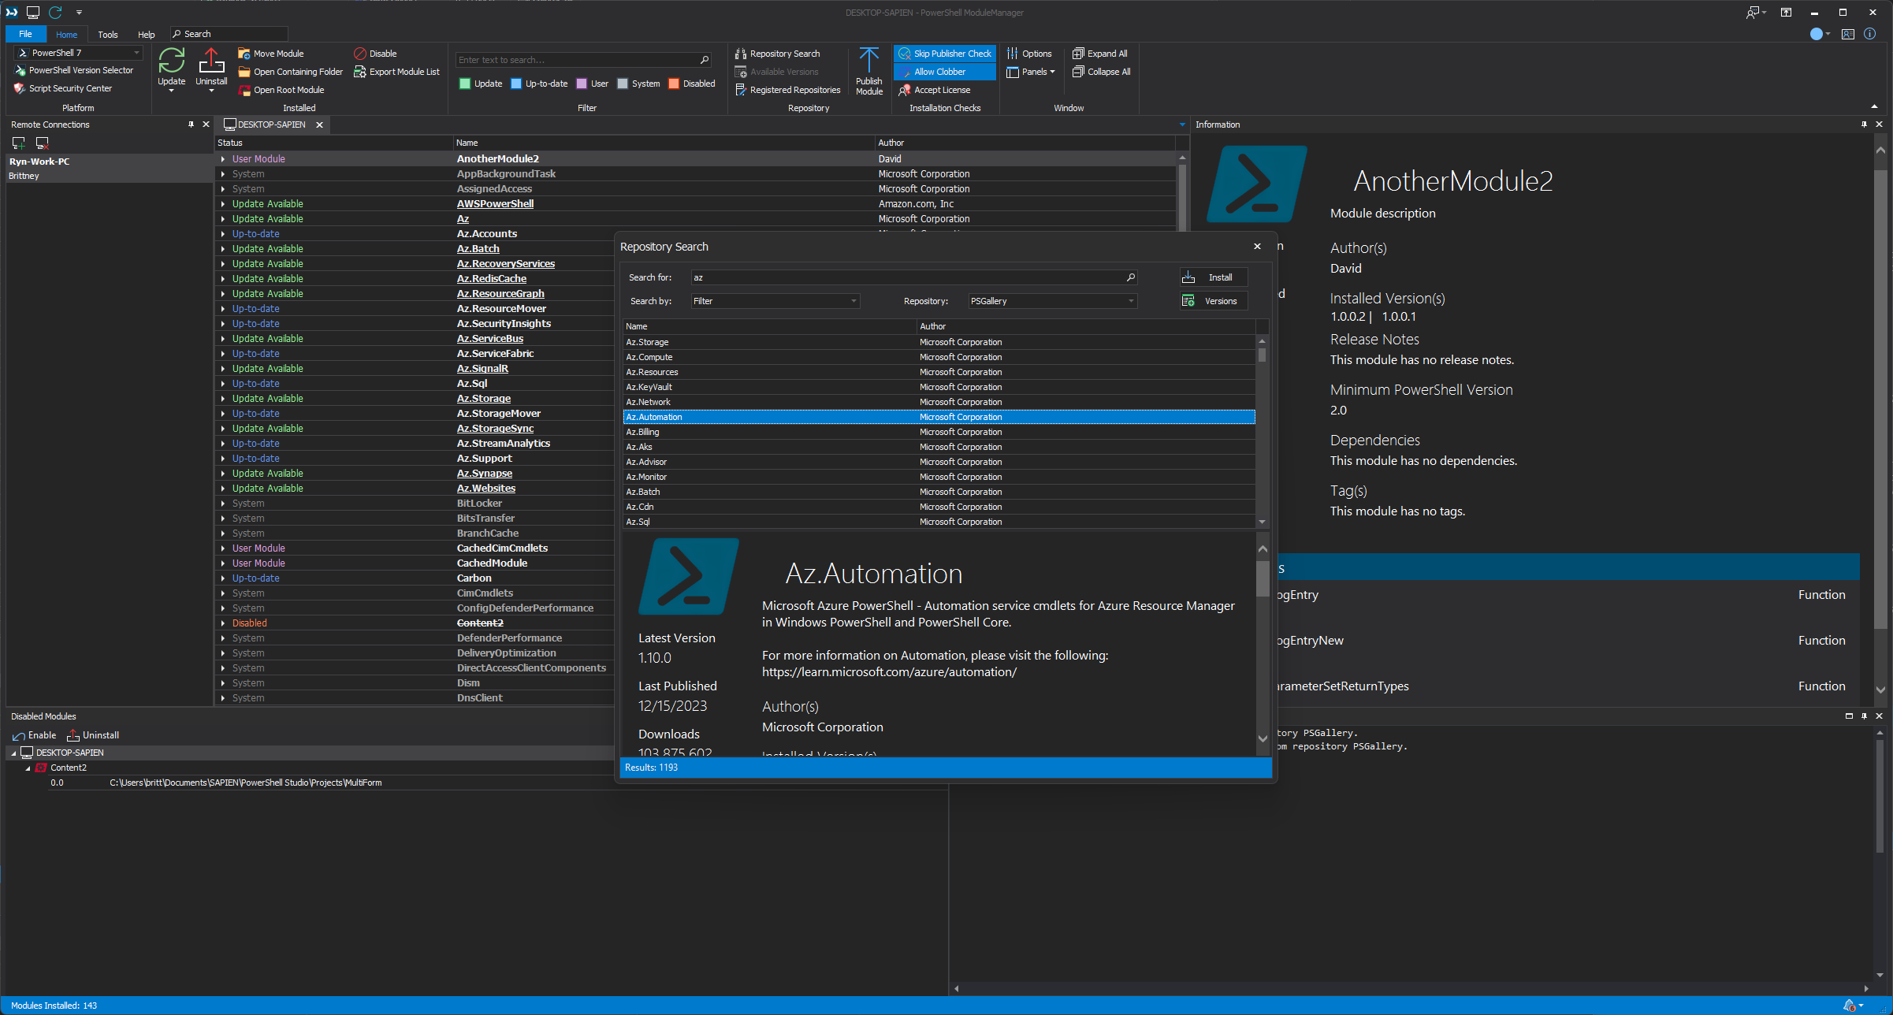Click the ribbon Search box

coord(229,34)
